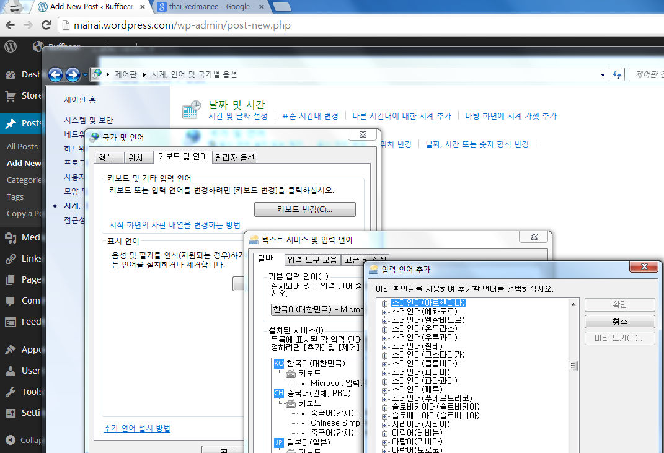Select 아랍어(리비아) in language list
The width and height of the screenshot is (664, 453).
[x=417, y=442]
